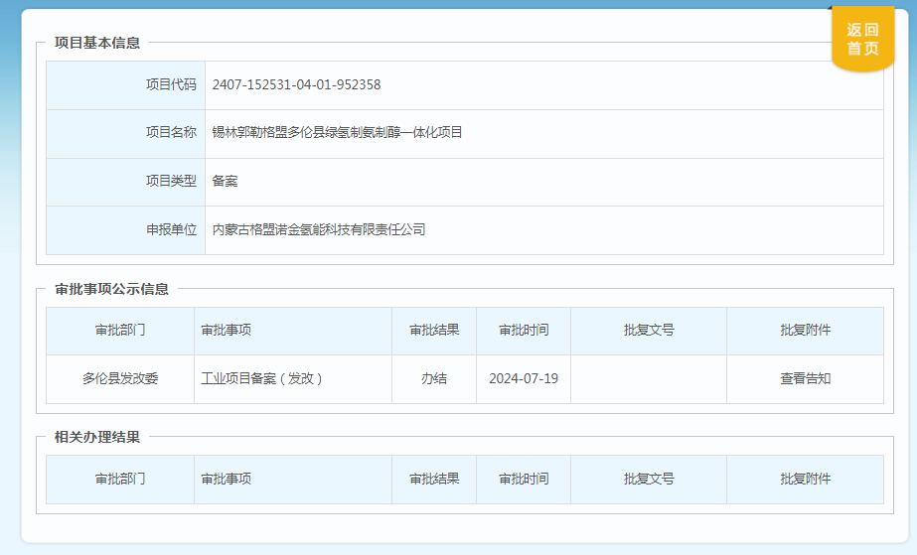Click the 申报单位 label cell

tap(126, 230)
